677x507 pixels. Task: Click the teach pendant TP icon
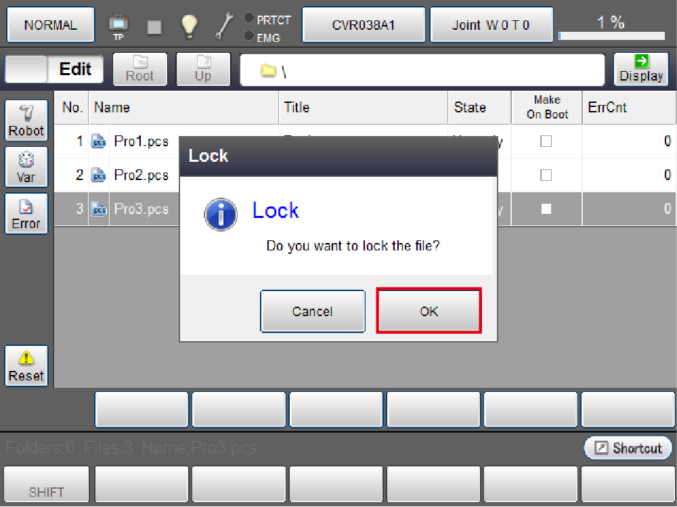(118, 26)
